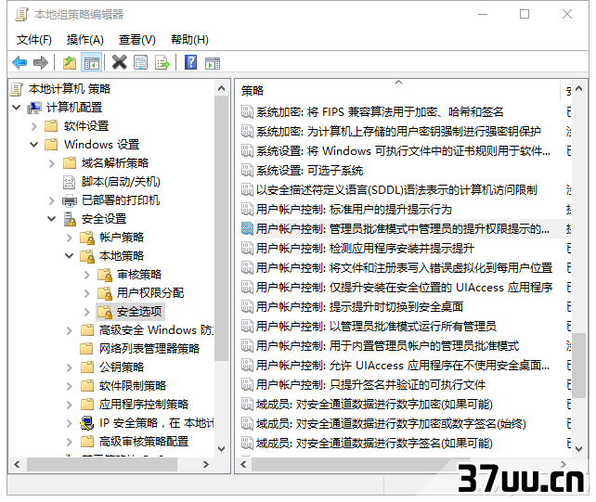Toggle the Show/Hide console tree icon
Viewport: 596px width, 502px height.
click(x=92, y=63)
